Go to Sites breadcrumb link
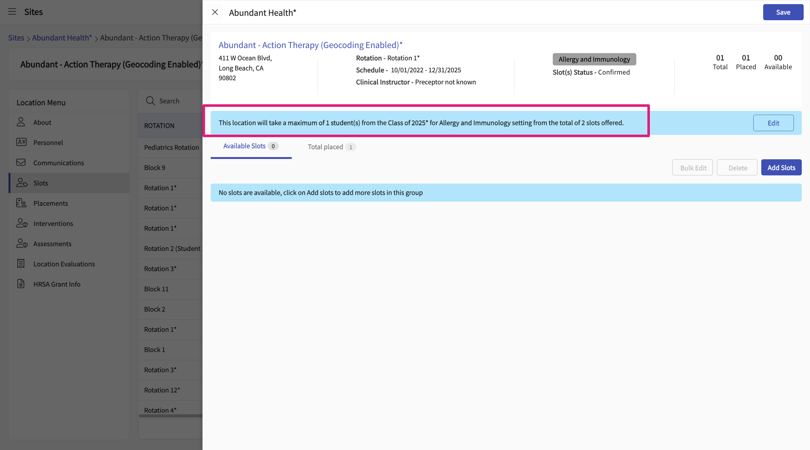The image size is (810, 450). point(16,38)
